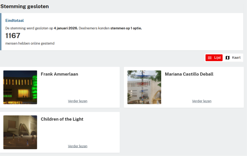Click the Eindtotaal heading
247x156 pixels.
(14, 20)
